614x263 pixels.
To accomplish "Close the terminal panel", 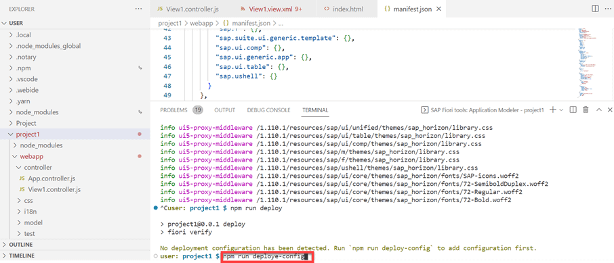I will click(610, 110).
